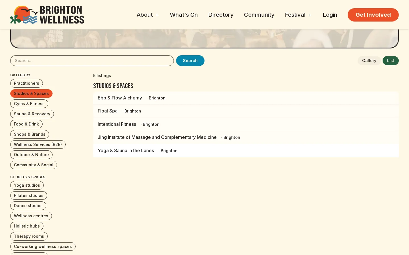Select Holistic hubs subcategory
This screenshot has width=409, height=255.
coord(27,226)
